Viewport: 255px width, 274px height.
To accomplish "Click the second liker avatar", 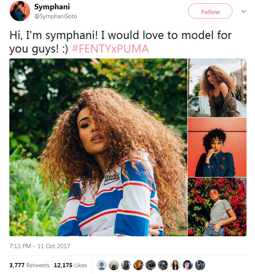I will (x=114, y=265).
